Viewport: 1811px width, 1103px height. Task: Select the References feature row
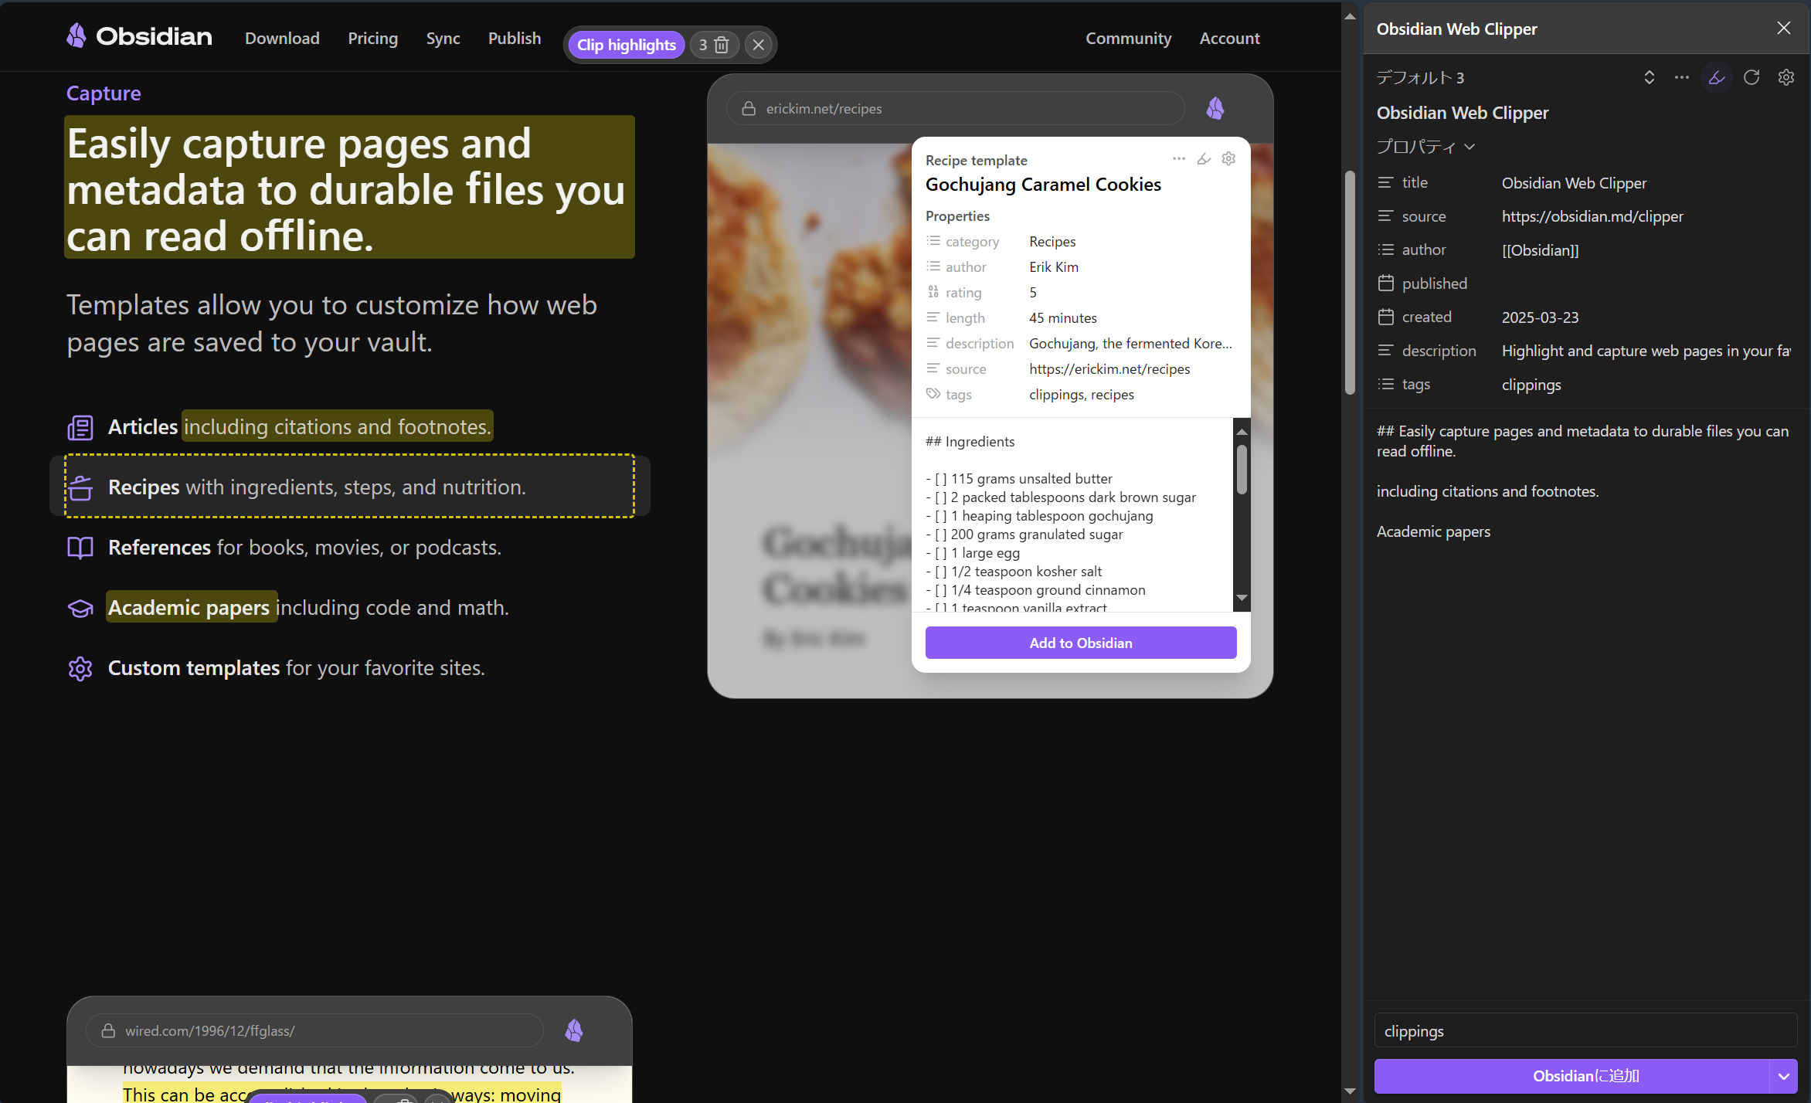coord(349,547)
